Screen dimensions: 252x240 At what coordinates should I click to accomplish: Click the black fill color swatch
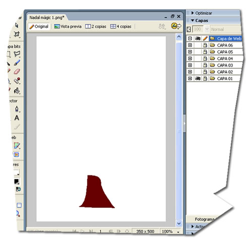(x=17, y=182)
